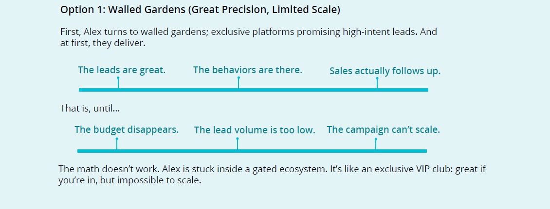
Task: Click the 'That is, until…' text
Action: tap(90, 108)
